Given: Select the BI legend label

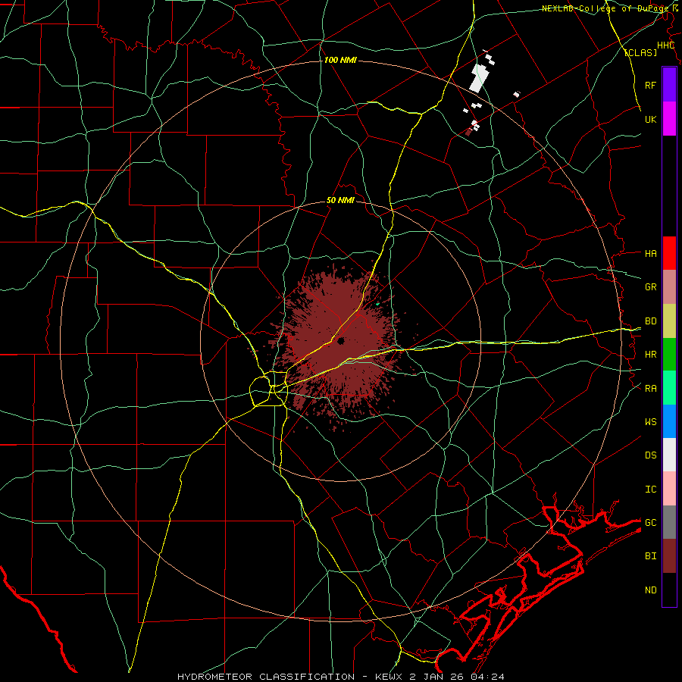Looking at the screenshot, I should coord(650,556).
